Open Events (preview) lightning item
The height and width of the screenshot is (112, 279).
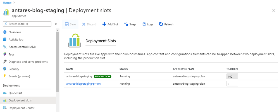coord(19,76)
